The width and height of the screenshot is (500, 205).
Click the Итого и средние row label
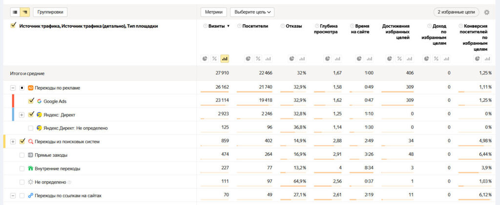(x=27, y=74)
